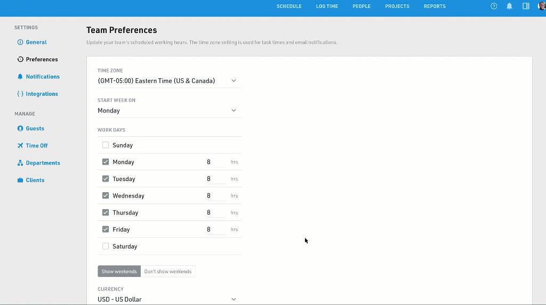Click the panel layout icon in header
Screen dimensions: 546x305
coord(526,6)
